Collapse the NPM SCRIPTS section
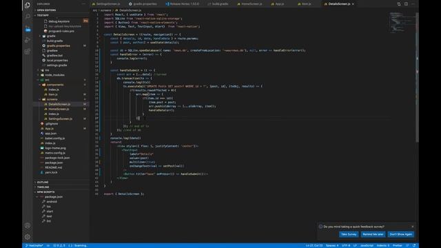 (x=45, y=192)
